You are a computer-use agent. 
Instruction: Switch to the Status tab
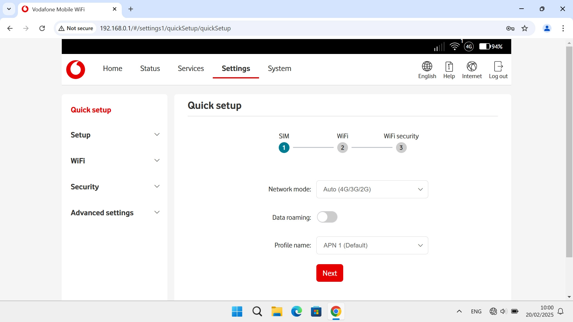(150, 69)
